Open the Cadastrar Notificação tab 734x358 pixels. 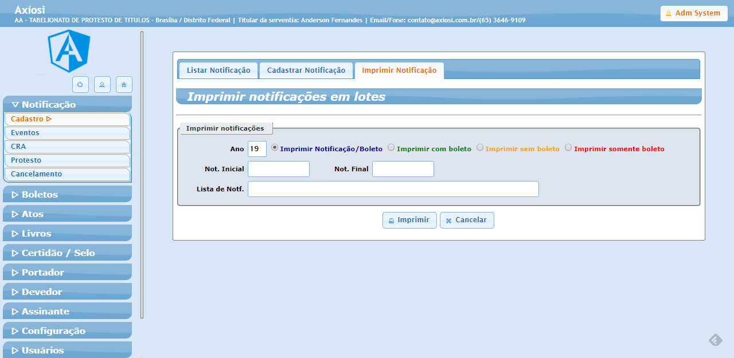click(x=306, y=70)
